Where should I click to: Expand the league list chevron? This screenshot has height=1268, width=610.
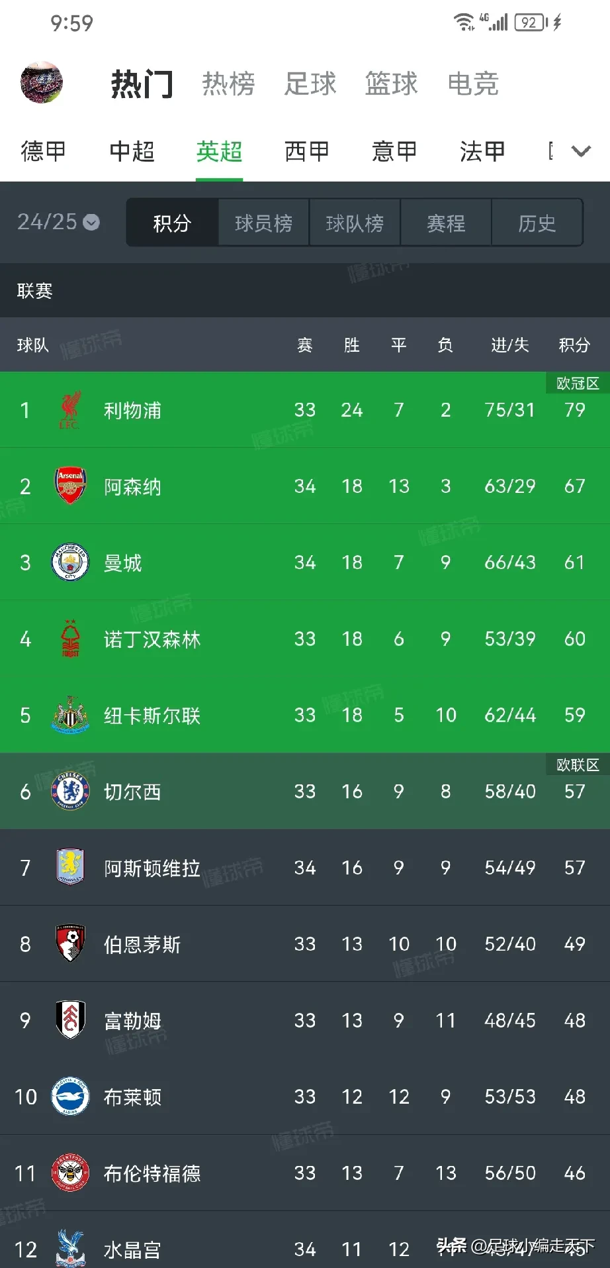coord(581,152)
